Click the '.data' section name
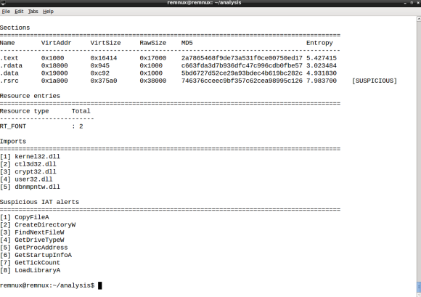The width and height of the screenshot is (421, 297). click(9, 73)
